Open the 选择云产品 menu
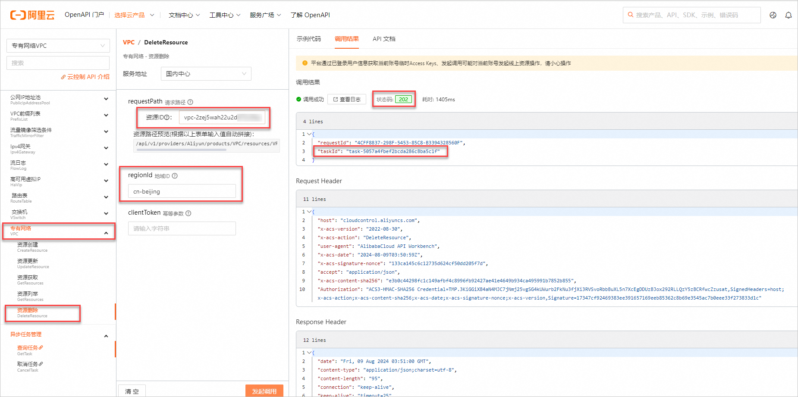This screenshot has width=798, height=397. point(134,15)
